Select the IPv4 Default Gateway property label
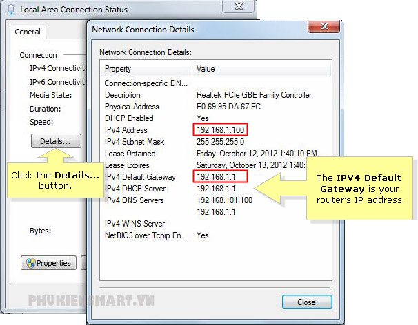Screen dimensions: 418x325 point(140,177)
